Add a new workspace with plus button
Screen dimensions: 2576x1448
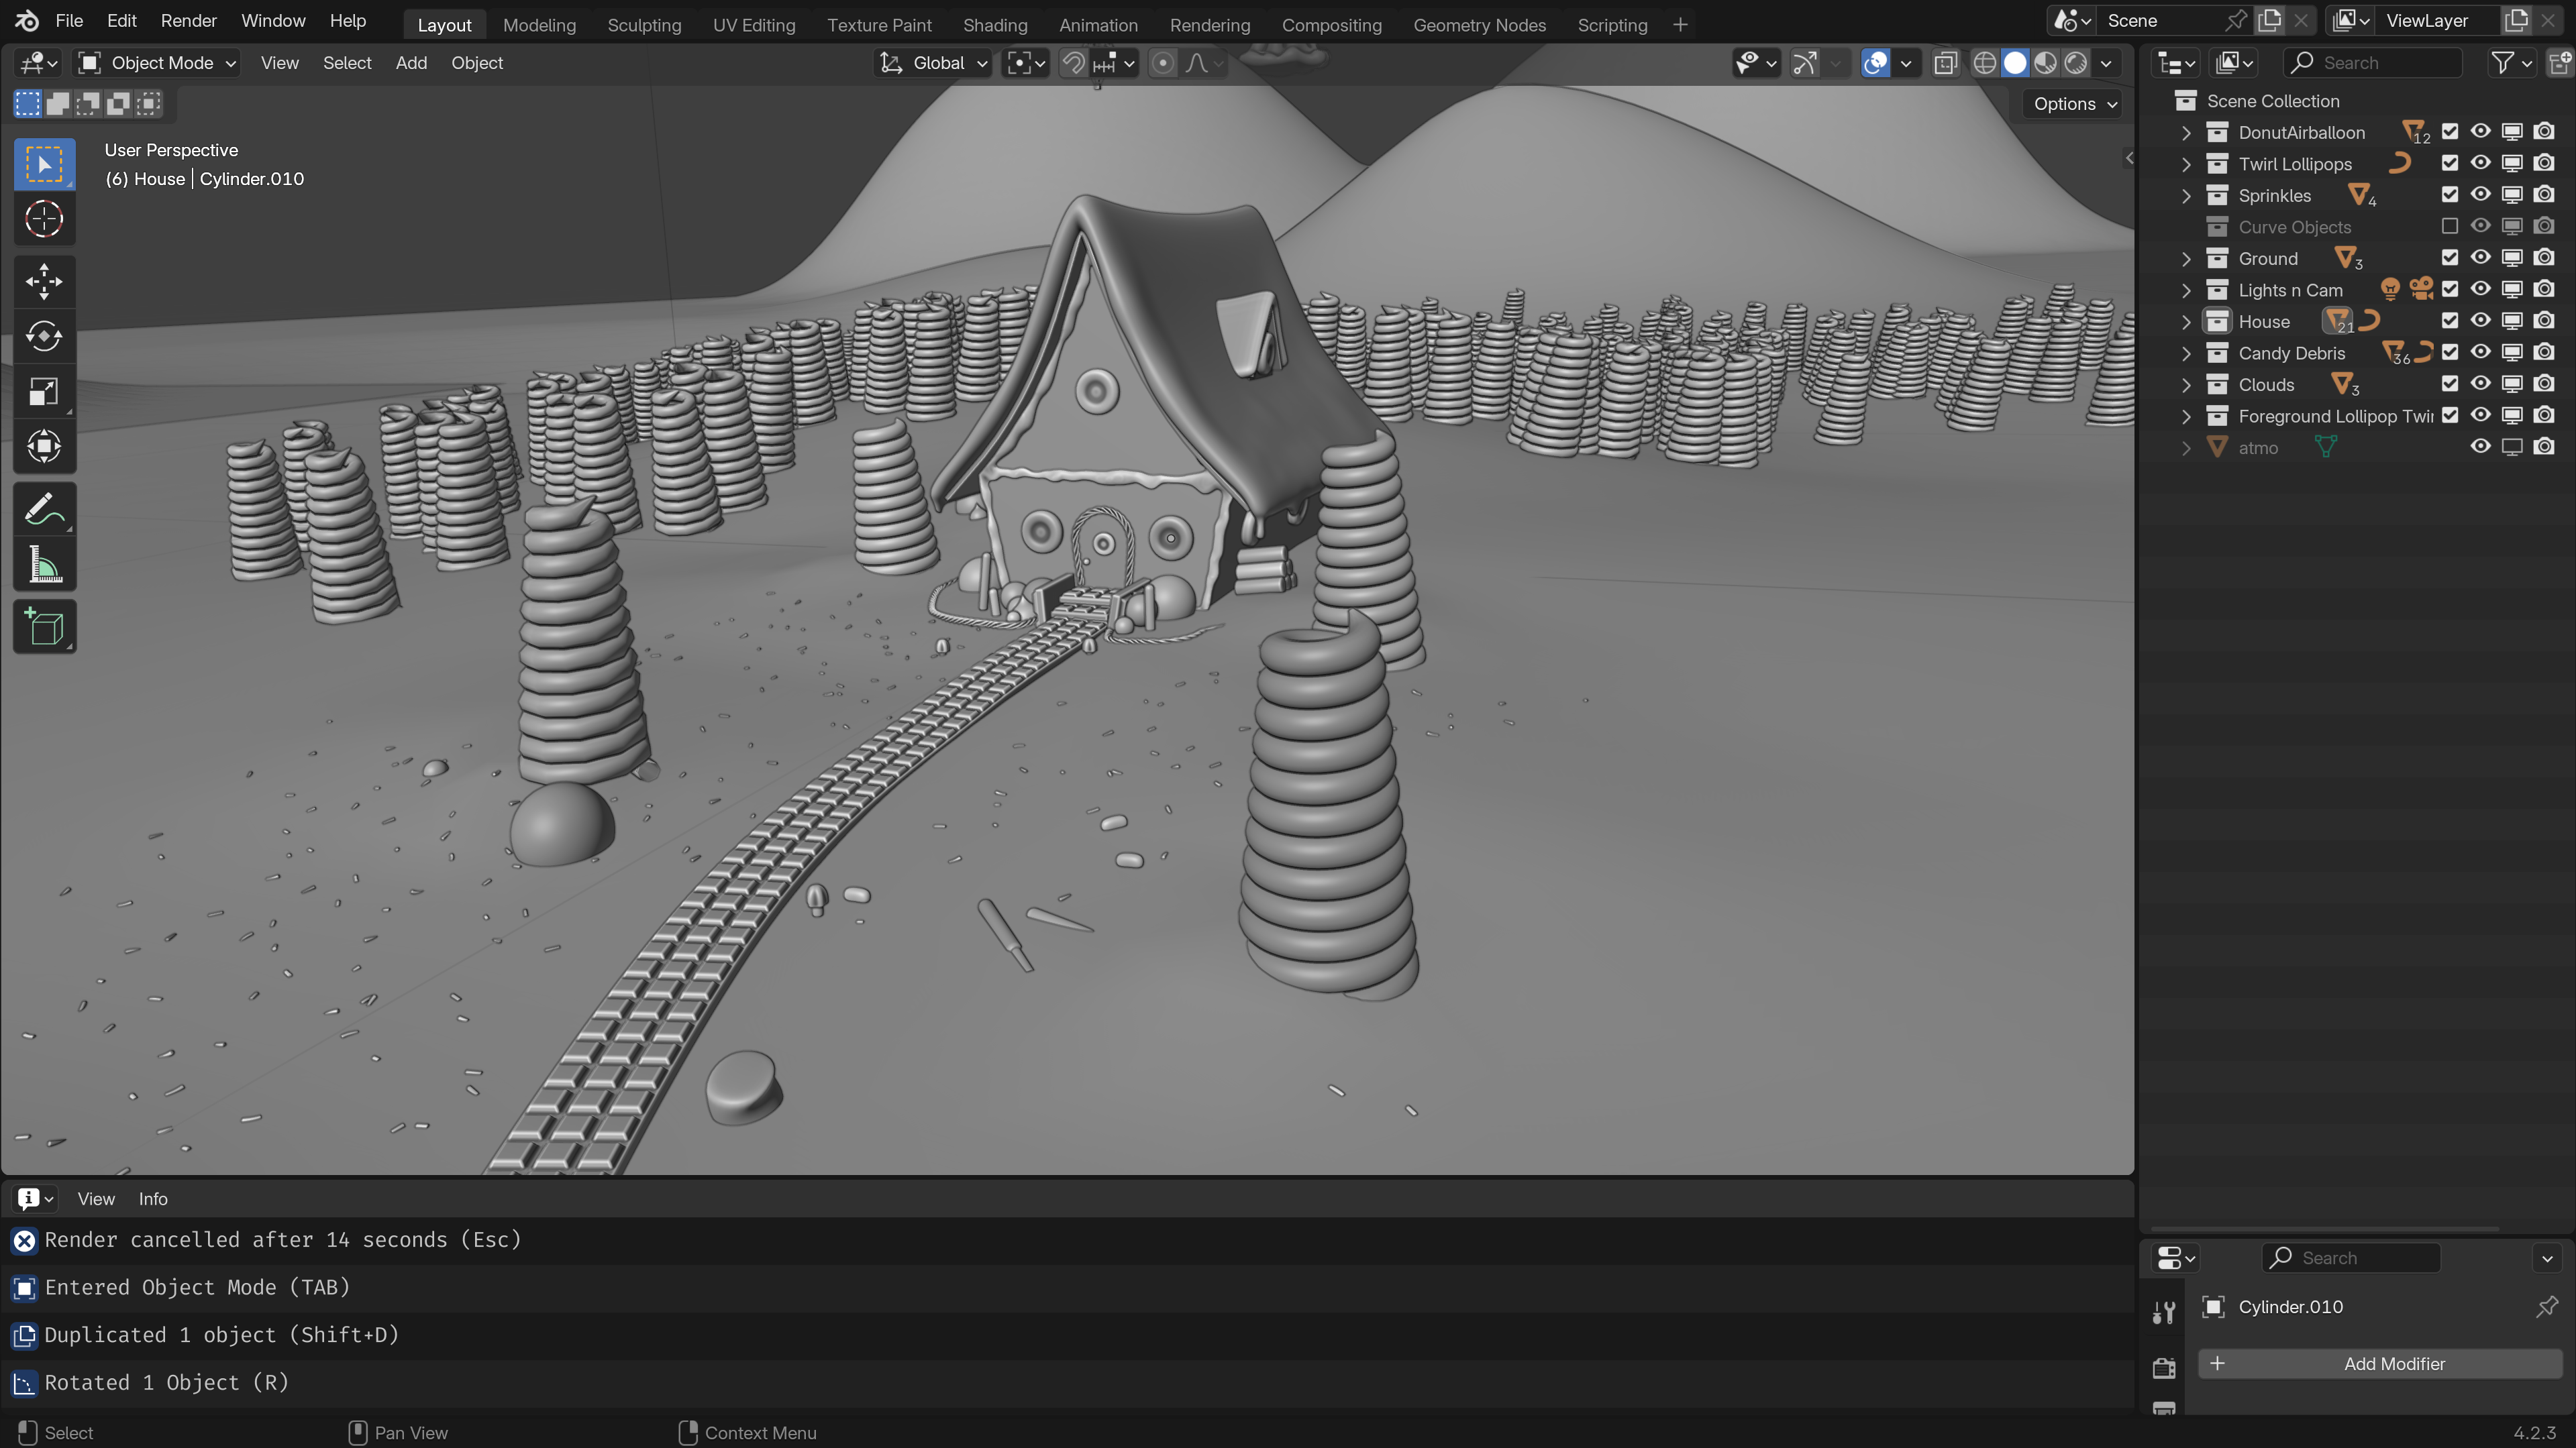click(x=1680, y=25)
